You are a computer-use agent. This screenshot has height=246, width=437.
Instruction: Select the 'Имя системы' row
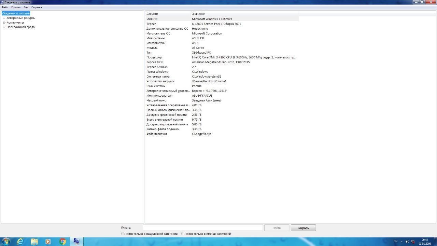[222, 38]
